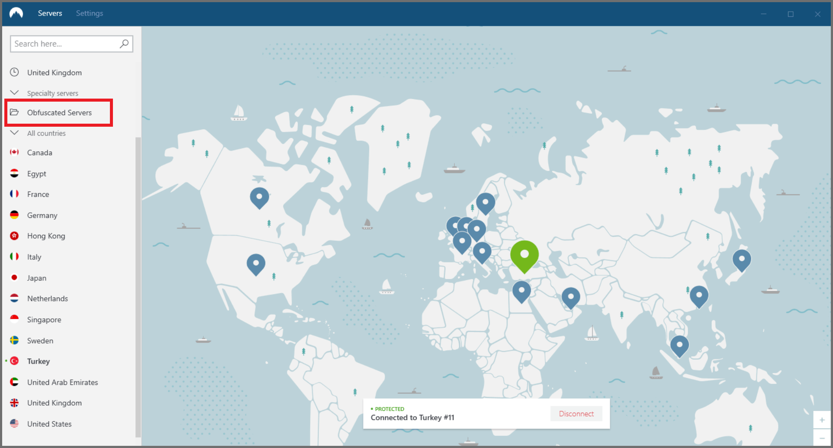Click the Sweden map pin
The height and width of the screenshot is (448, 833).
click(x=486, y=203)
